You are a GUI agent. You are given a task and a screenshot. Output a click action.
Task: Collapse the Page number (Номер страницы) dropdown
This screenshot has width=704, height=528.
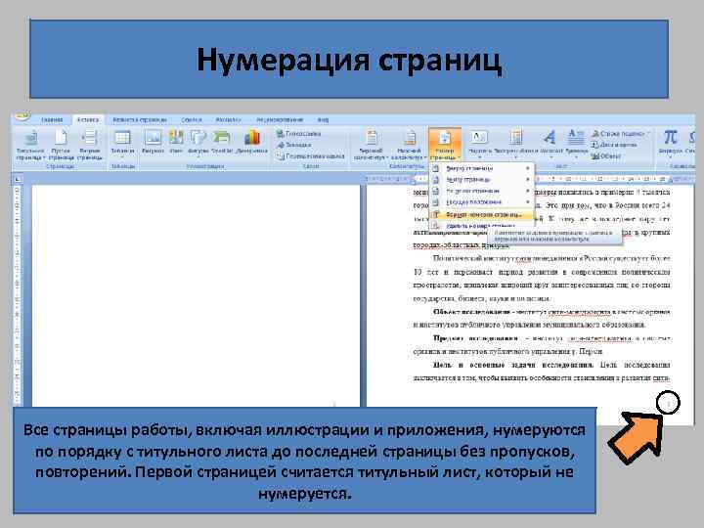[x=445, y=145]
